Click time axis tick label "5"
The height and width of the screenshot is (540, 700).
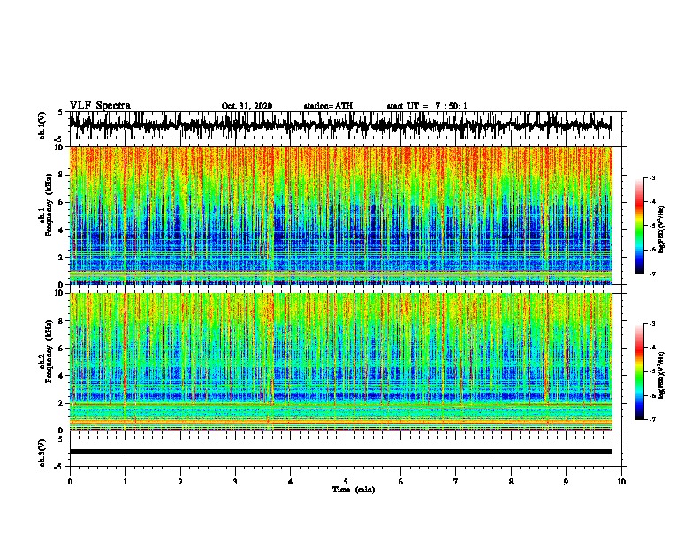click(x=346, y=482)
